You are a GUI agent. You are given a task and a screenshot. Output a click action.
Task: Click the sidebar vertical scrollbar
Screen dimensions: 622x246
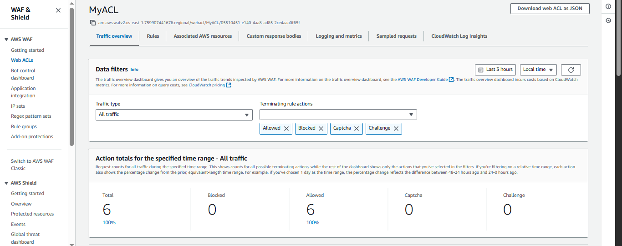point(71,77)
